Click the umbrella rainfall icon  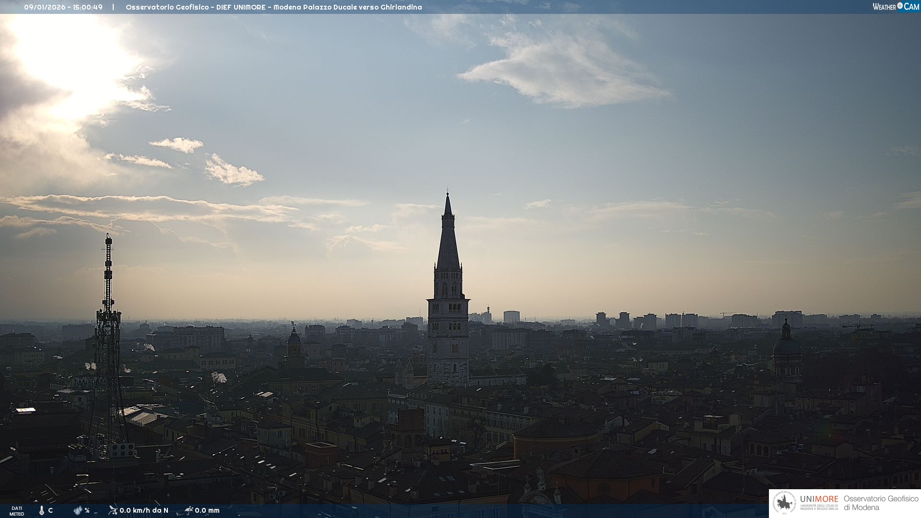189,510
